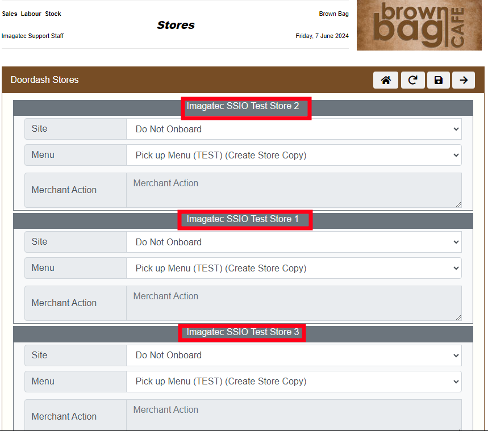Viewport: 488px width, 431px height.
Task: Expand Site dropdown for Test Store 1
Action: coord(294,242)
